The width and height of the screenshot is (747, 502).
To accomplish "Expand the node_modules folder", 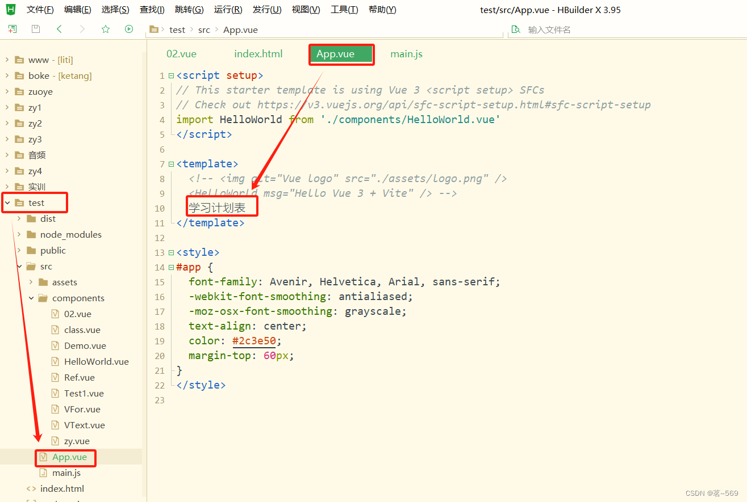I will (19, 234).
